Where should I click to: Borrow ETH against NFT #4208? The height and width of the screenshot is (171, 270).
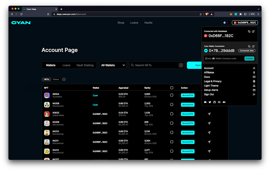[188, 105]
